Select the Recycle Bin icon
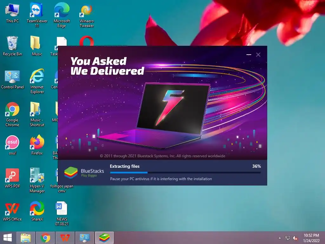Viewport: 325px width, 244px height. [x=12, y=46]
